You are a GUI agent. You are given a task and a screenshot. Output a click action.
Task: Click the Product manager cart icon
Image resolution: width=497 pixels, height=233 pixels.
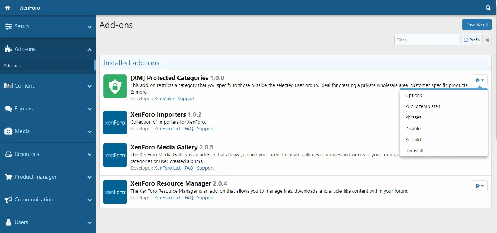(8, 177)
